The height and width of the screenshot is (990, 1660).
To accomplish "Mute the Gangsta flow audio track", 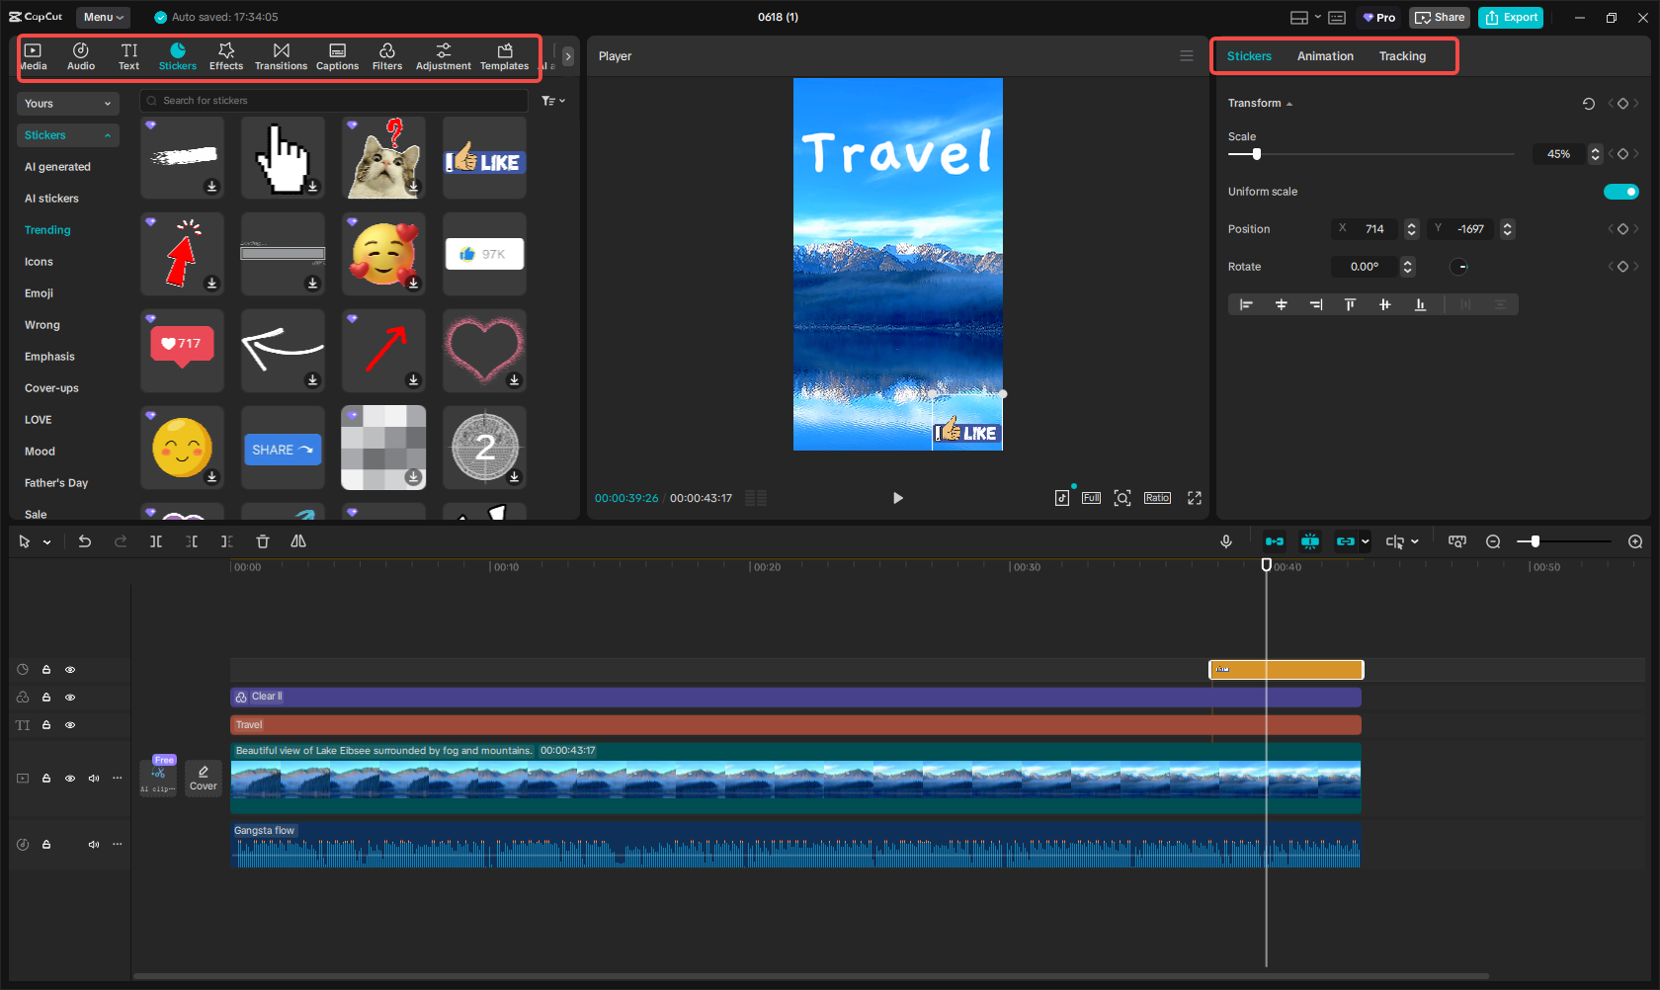I will click(94, 845).
